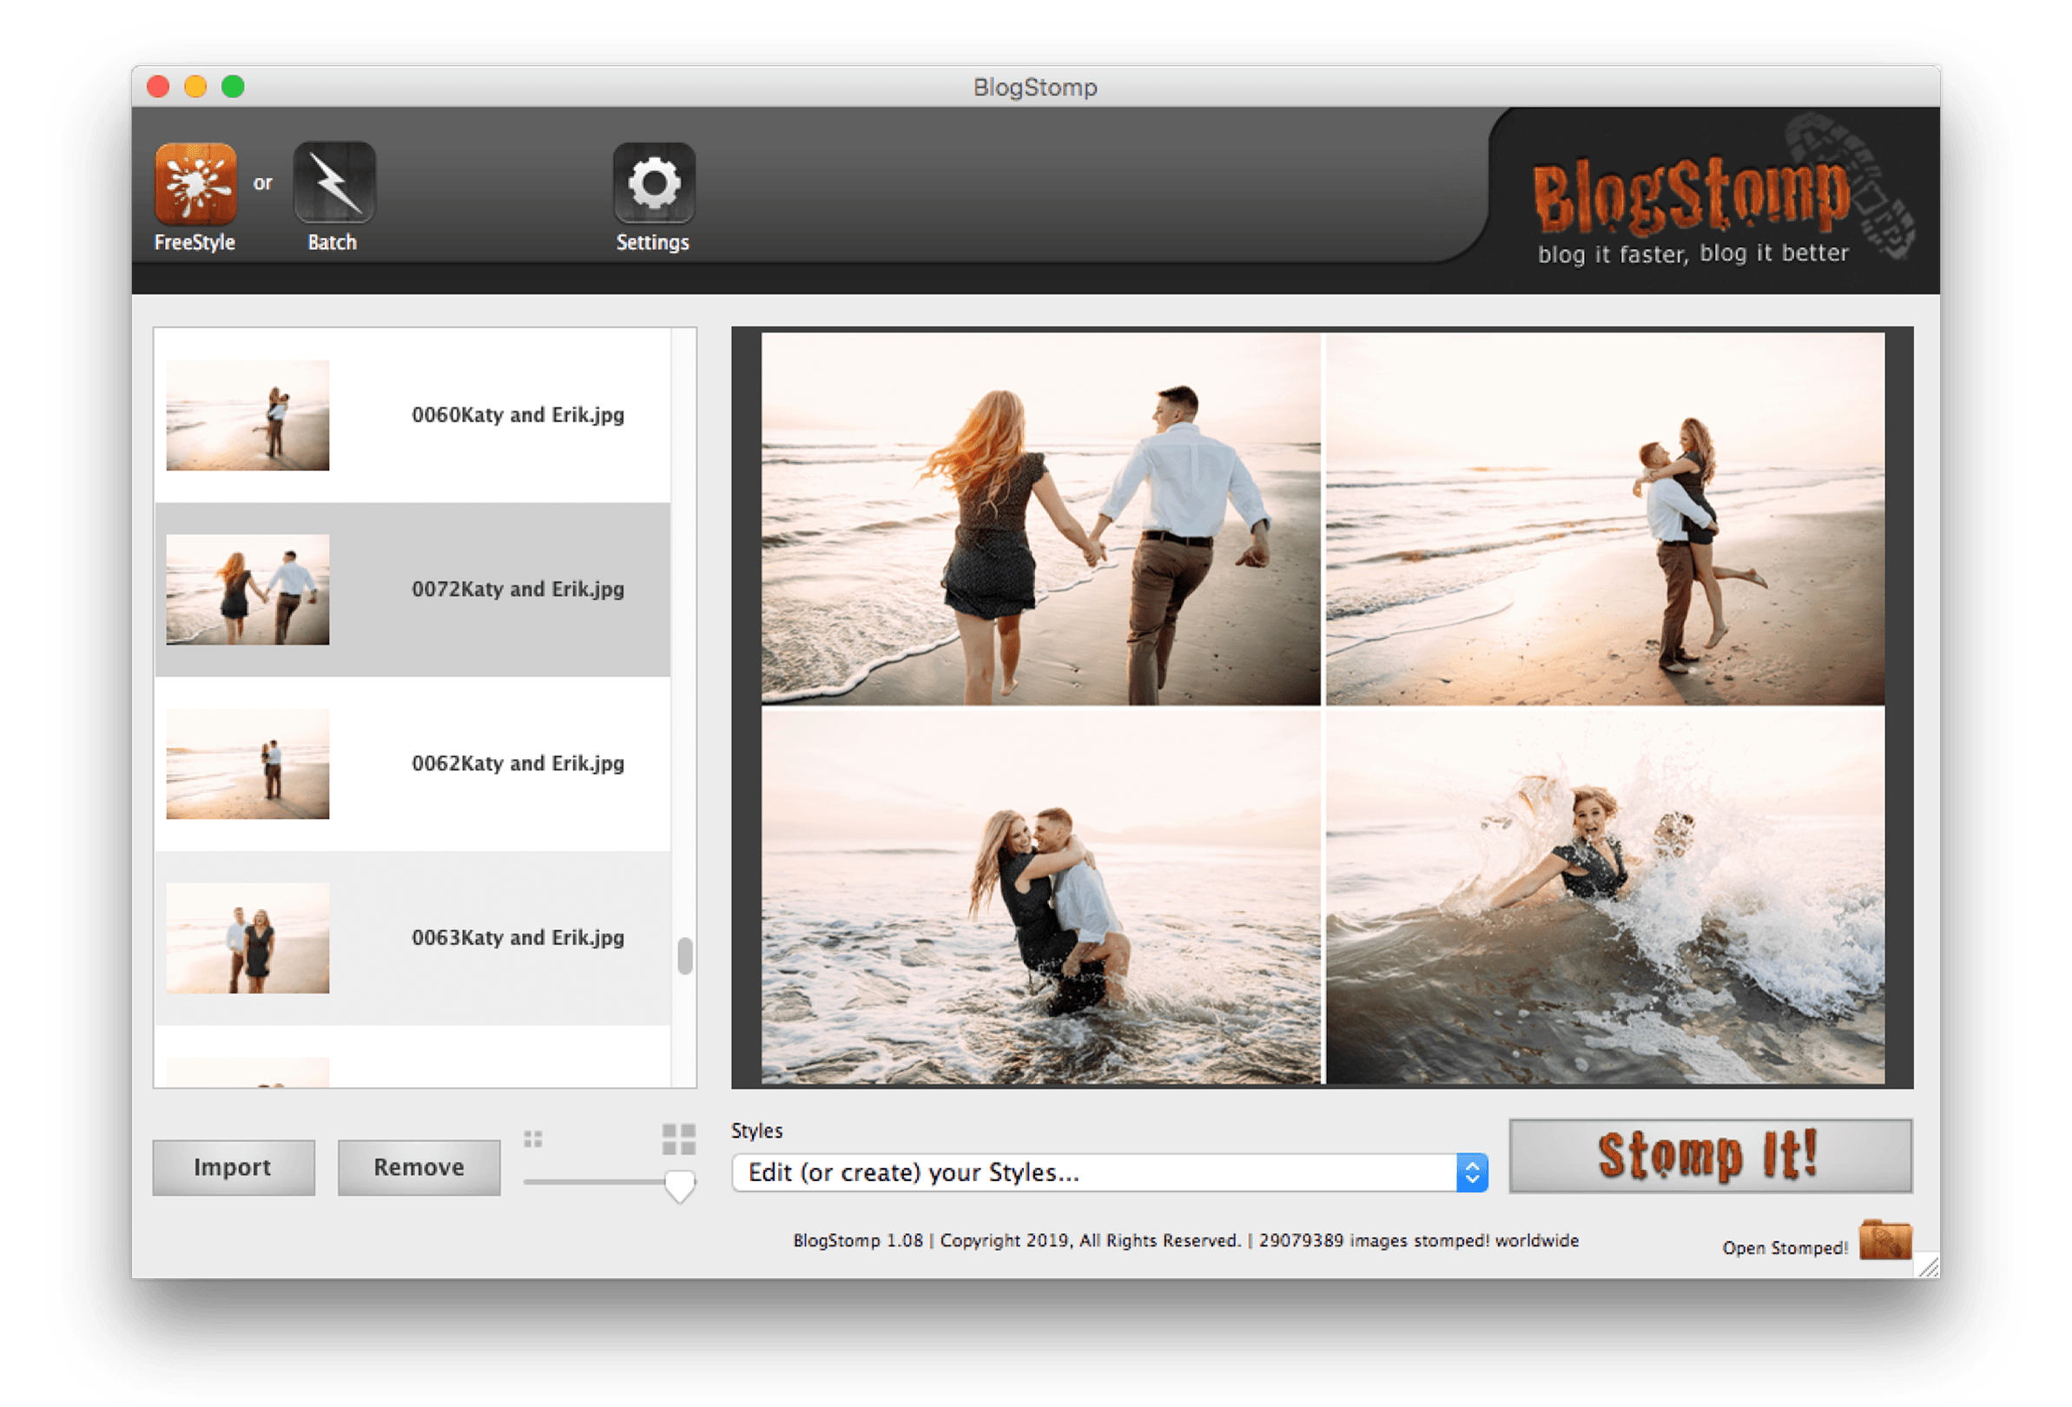Select 0060Katy and Erik.jpg thumbnail

247,415
